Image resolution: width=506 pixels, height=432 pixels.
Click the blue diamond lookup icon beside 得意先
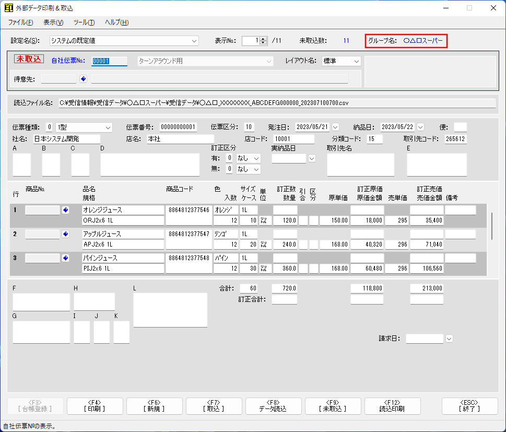tap(84, 79)
